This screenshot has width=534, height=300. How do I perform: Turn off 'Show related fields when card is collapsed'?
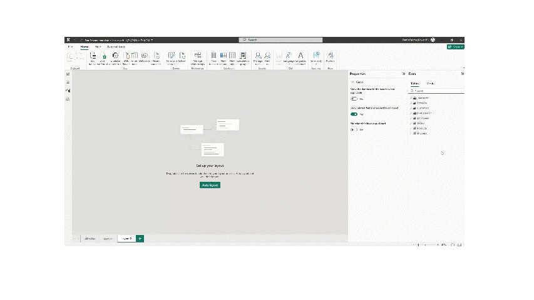point(354,114)
